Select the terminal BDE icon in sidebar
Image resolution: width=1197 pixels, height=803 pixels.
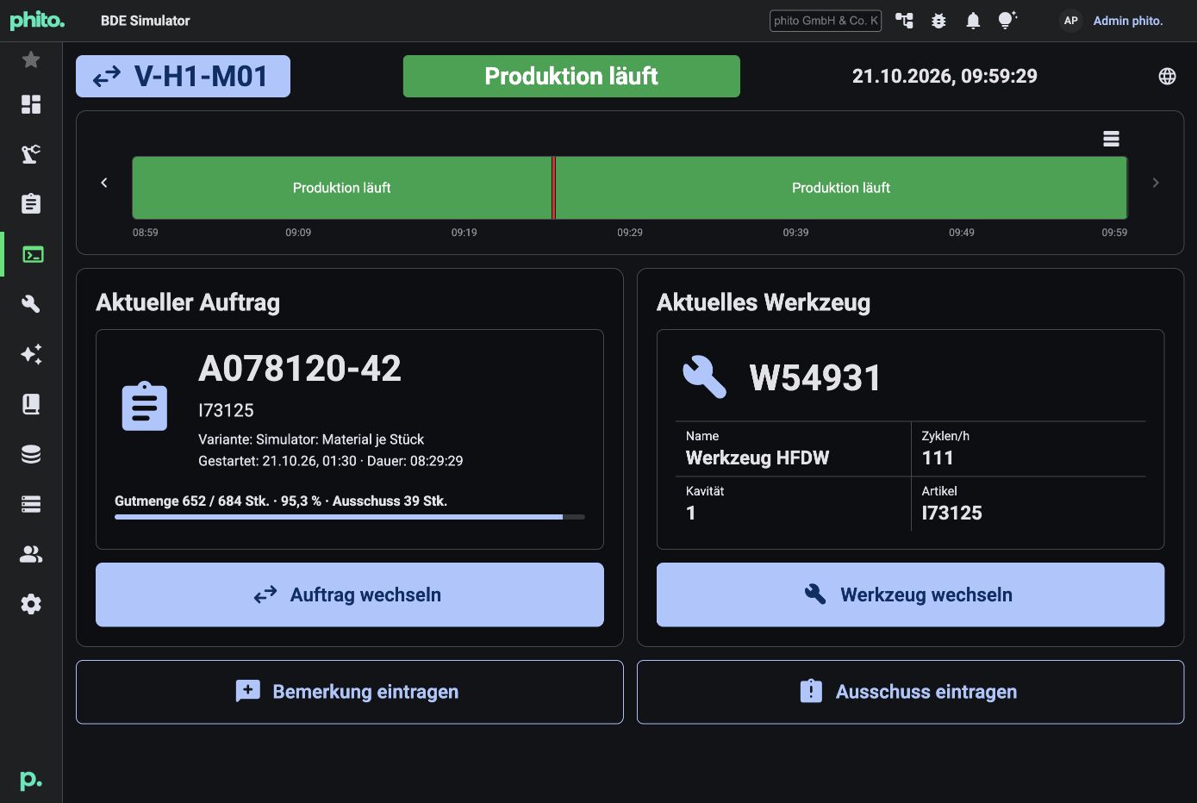tap(33, 254)
